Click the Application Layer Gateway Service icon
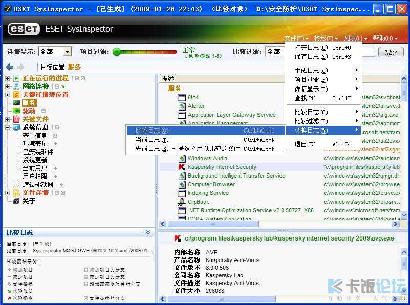Screen dimensions: 410x305 click(x=182, y=115)
